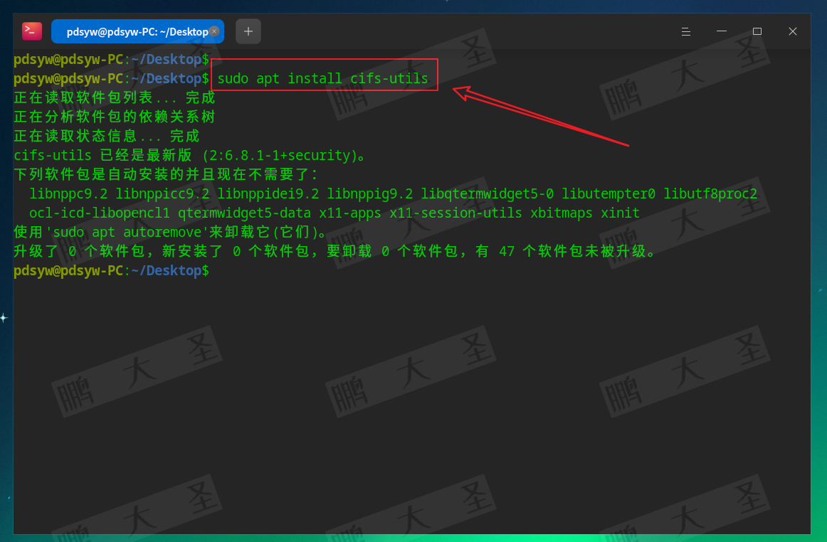Add a new terminal tab
Viewport: 827px width, 542px height.
coord(248,31)
